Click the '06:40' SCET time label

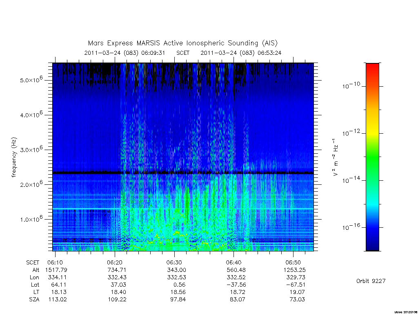pyautogui.click(x=234, y=263)
